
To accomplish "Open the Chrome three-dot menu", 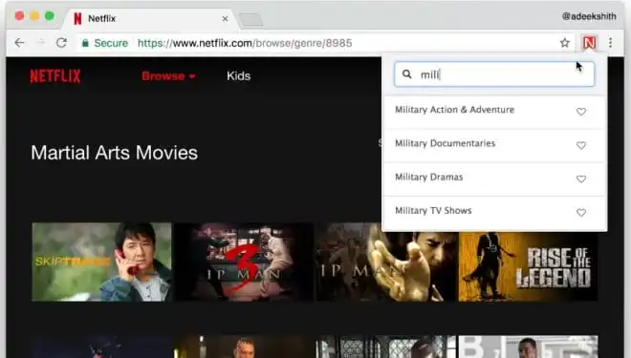I will (611, 43).
